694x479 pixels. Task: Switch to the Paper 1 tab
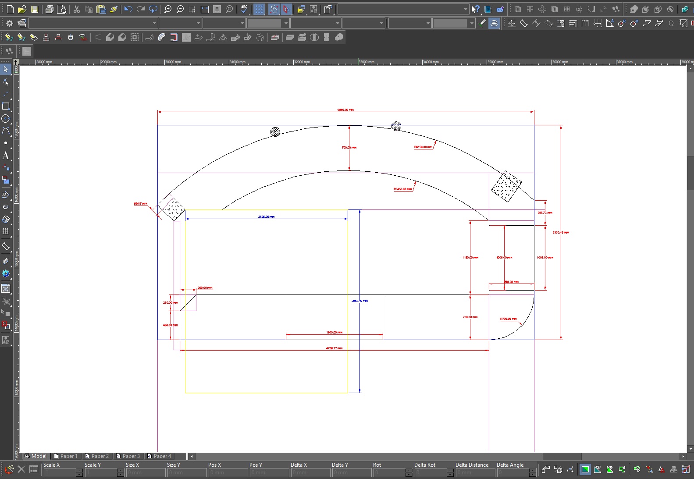coord(66,456)
